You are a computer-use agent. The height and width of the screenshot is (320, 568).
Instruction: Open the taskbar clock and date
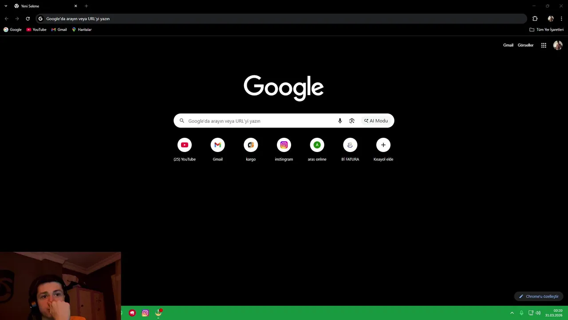[554, 313]
